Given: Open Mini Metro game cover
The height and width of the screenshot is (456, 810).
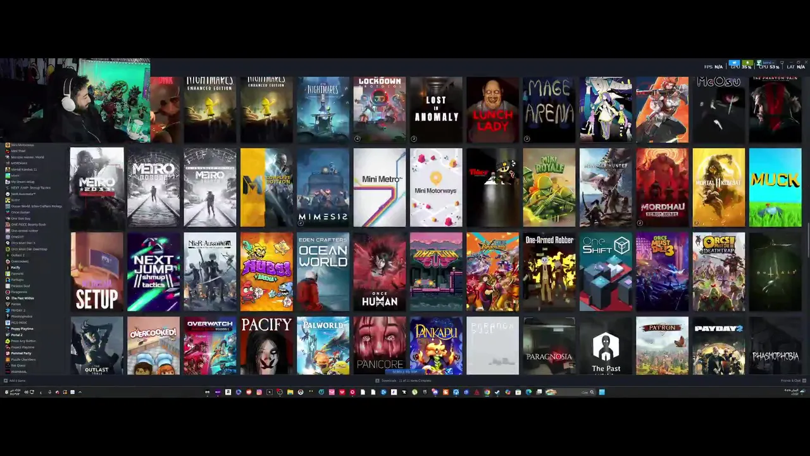Looking at the screenshot, I should pos(380,187).
